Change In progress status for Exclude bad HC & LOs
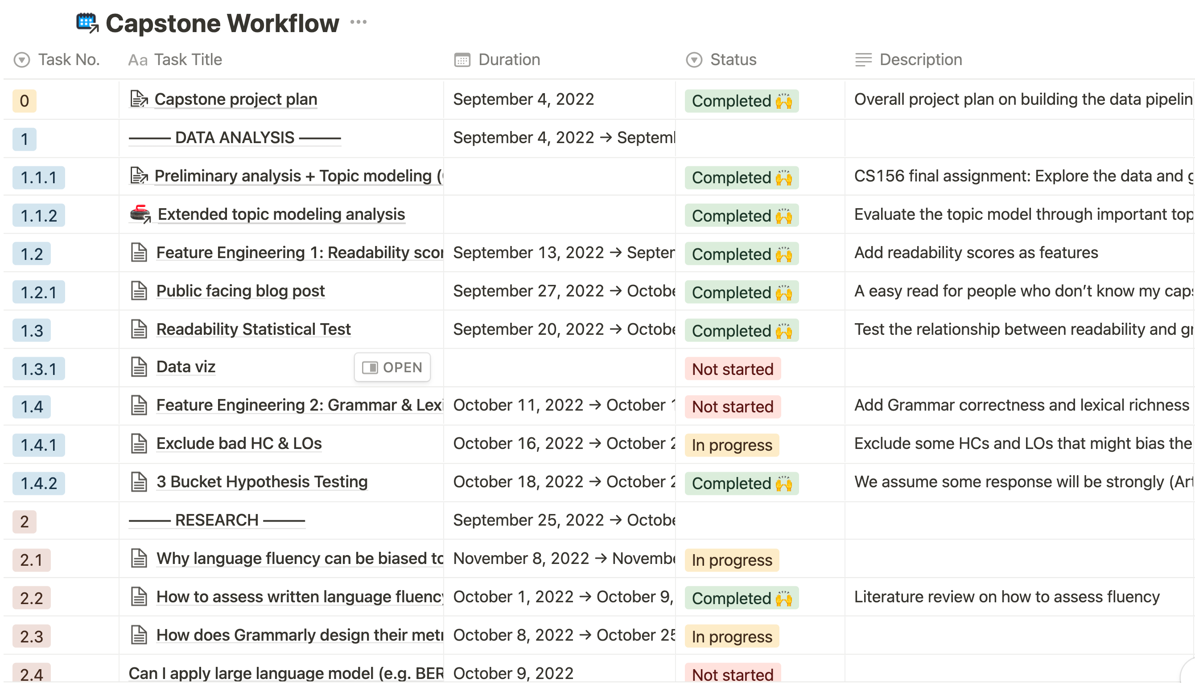Image resolution: width=1195 pixels, height=683 pixels. (x=731, y=445)
